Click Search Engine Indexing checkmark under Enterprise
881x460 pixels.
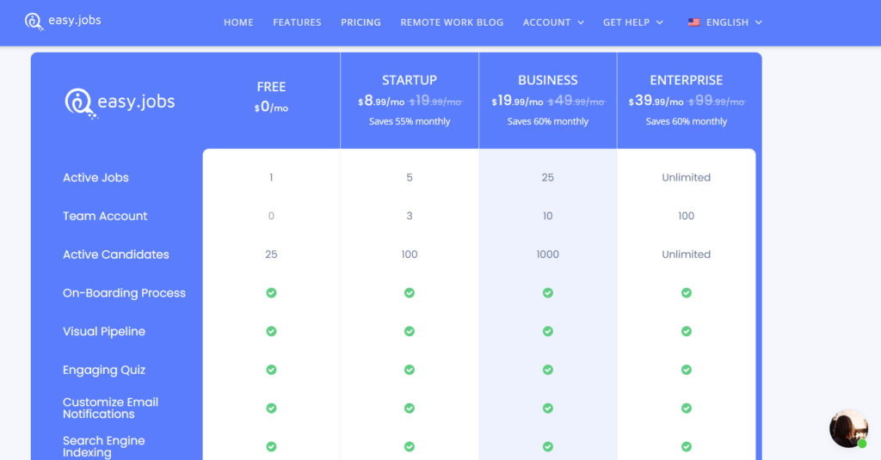pos(687,446)
